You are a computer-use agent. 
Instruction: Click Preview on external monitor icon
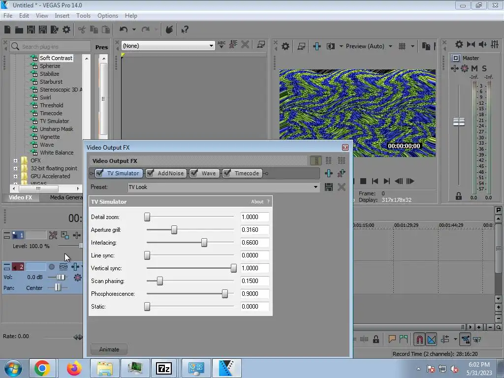[301, 46]
